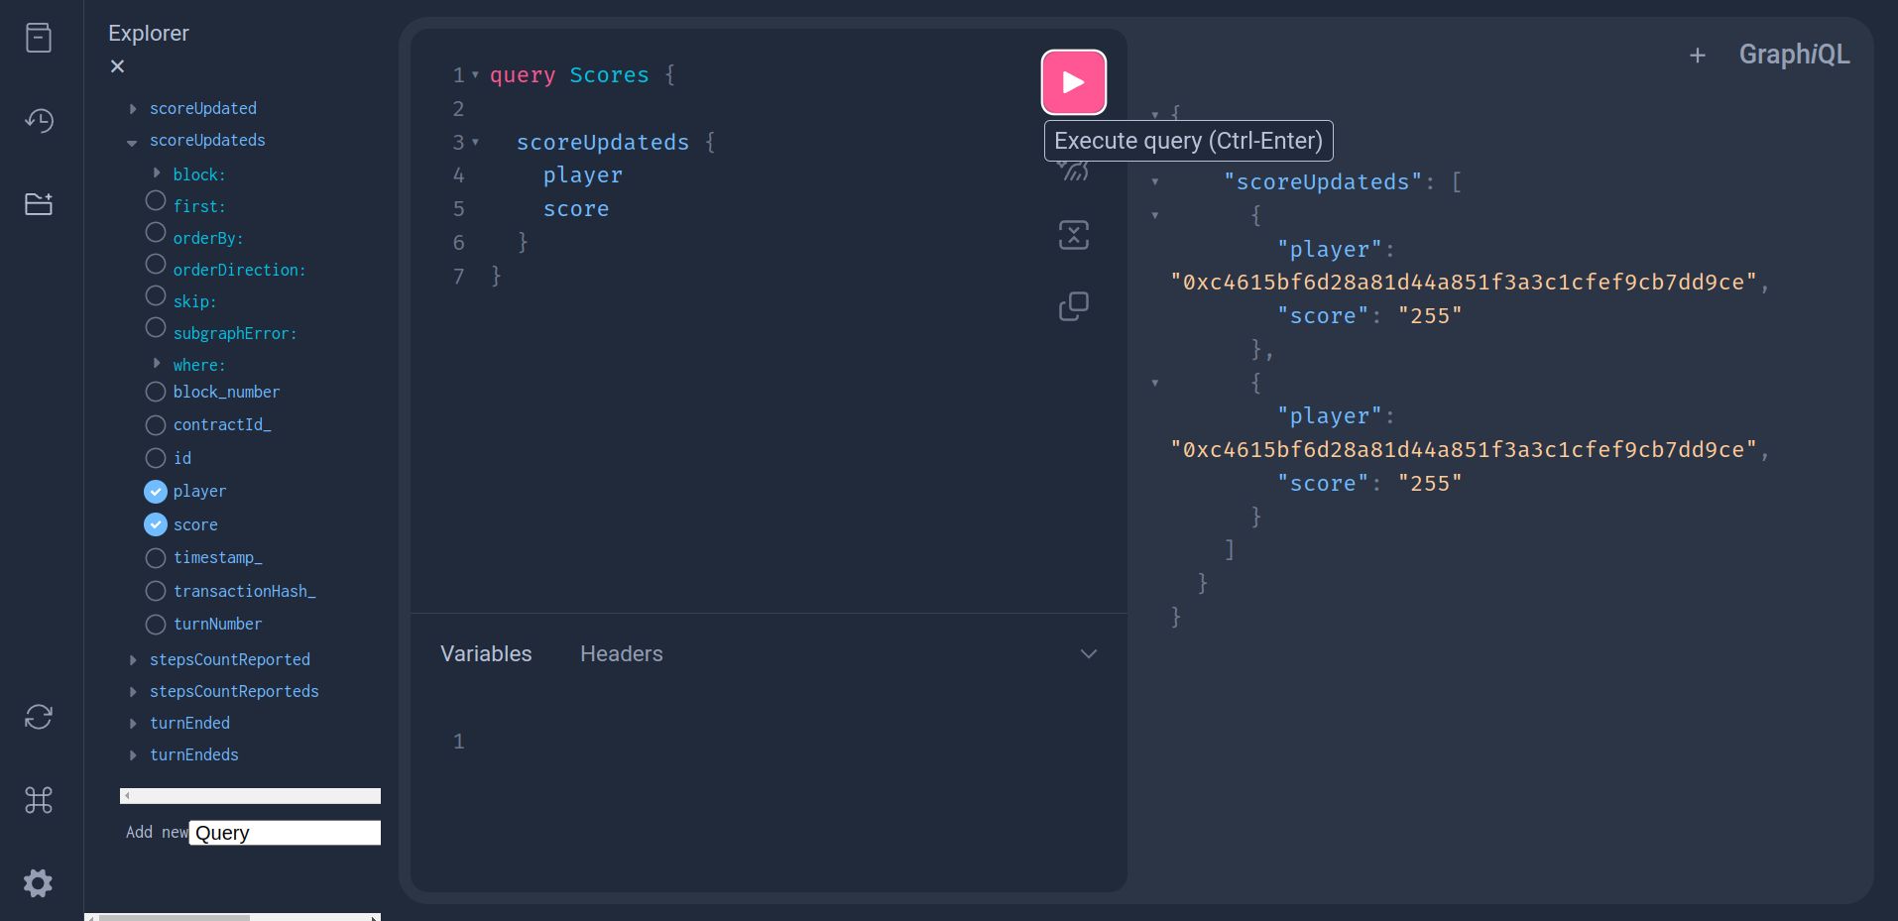Open keyboard shortcuts dialog icon
This screenshot has height=921, width=1898.
pyautogui.click(x=39, y=800)
